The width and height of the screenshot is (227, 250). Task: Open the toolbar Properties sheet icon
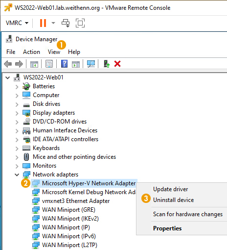49,64
